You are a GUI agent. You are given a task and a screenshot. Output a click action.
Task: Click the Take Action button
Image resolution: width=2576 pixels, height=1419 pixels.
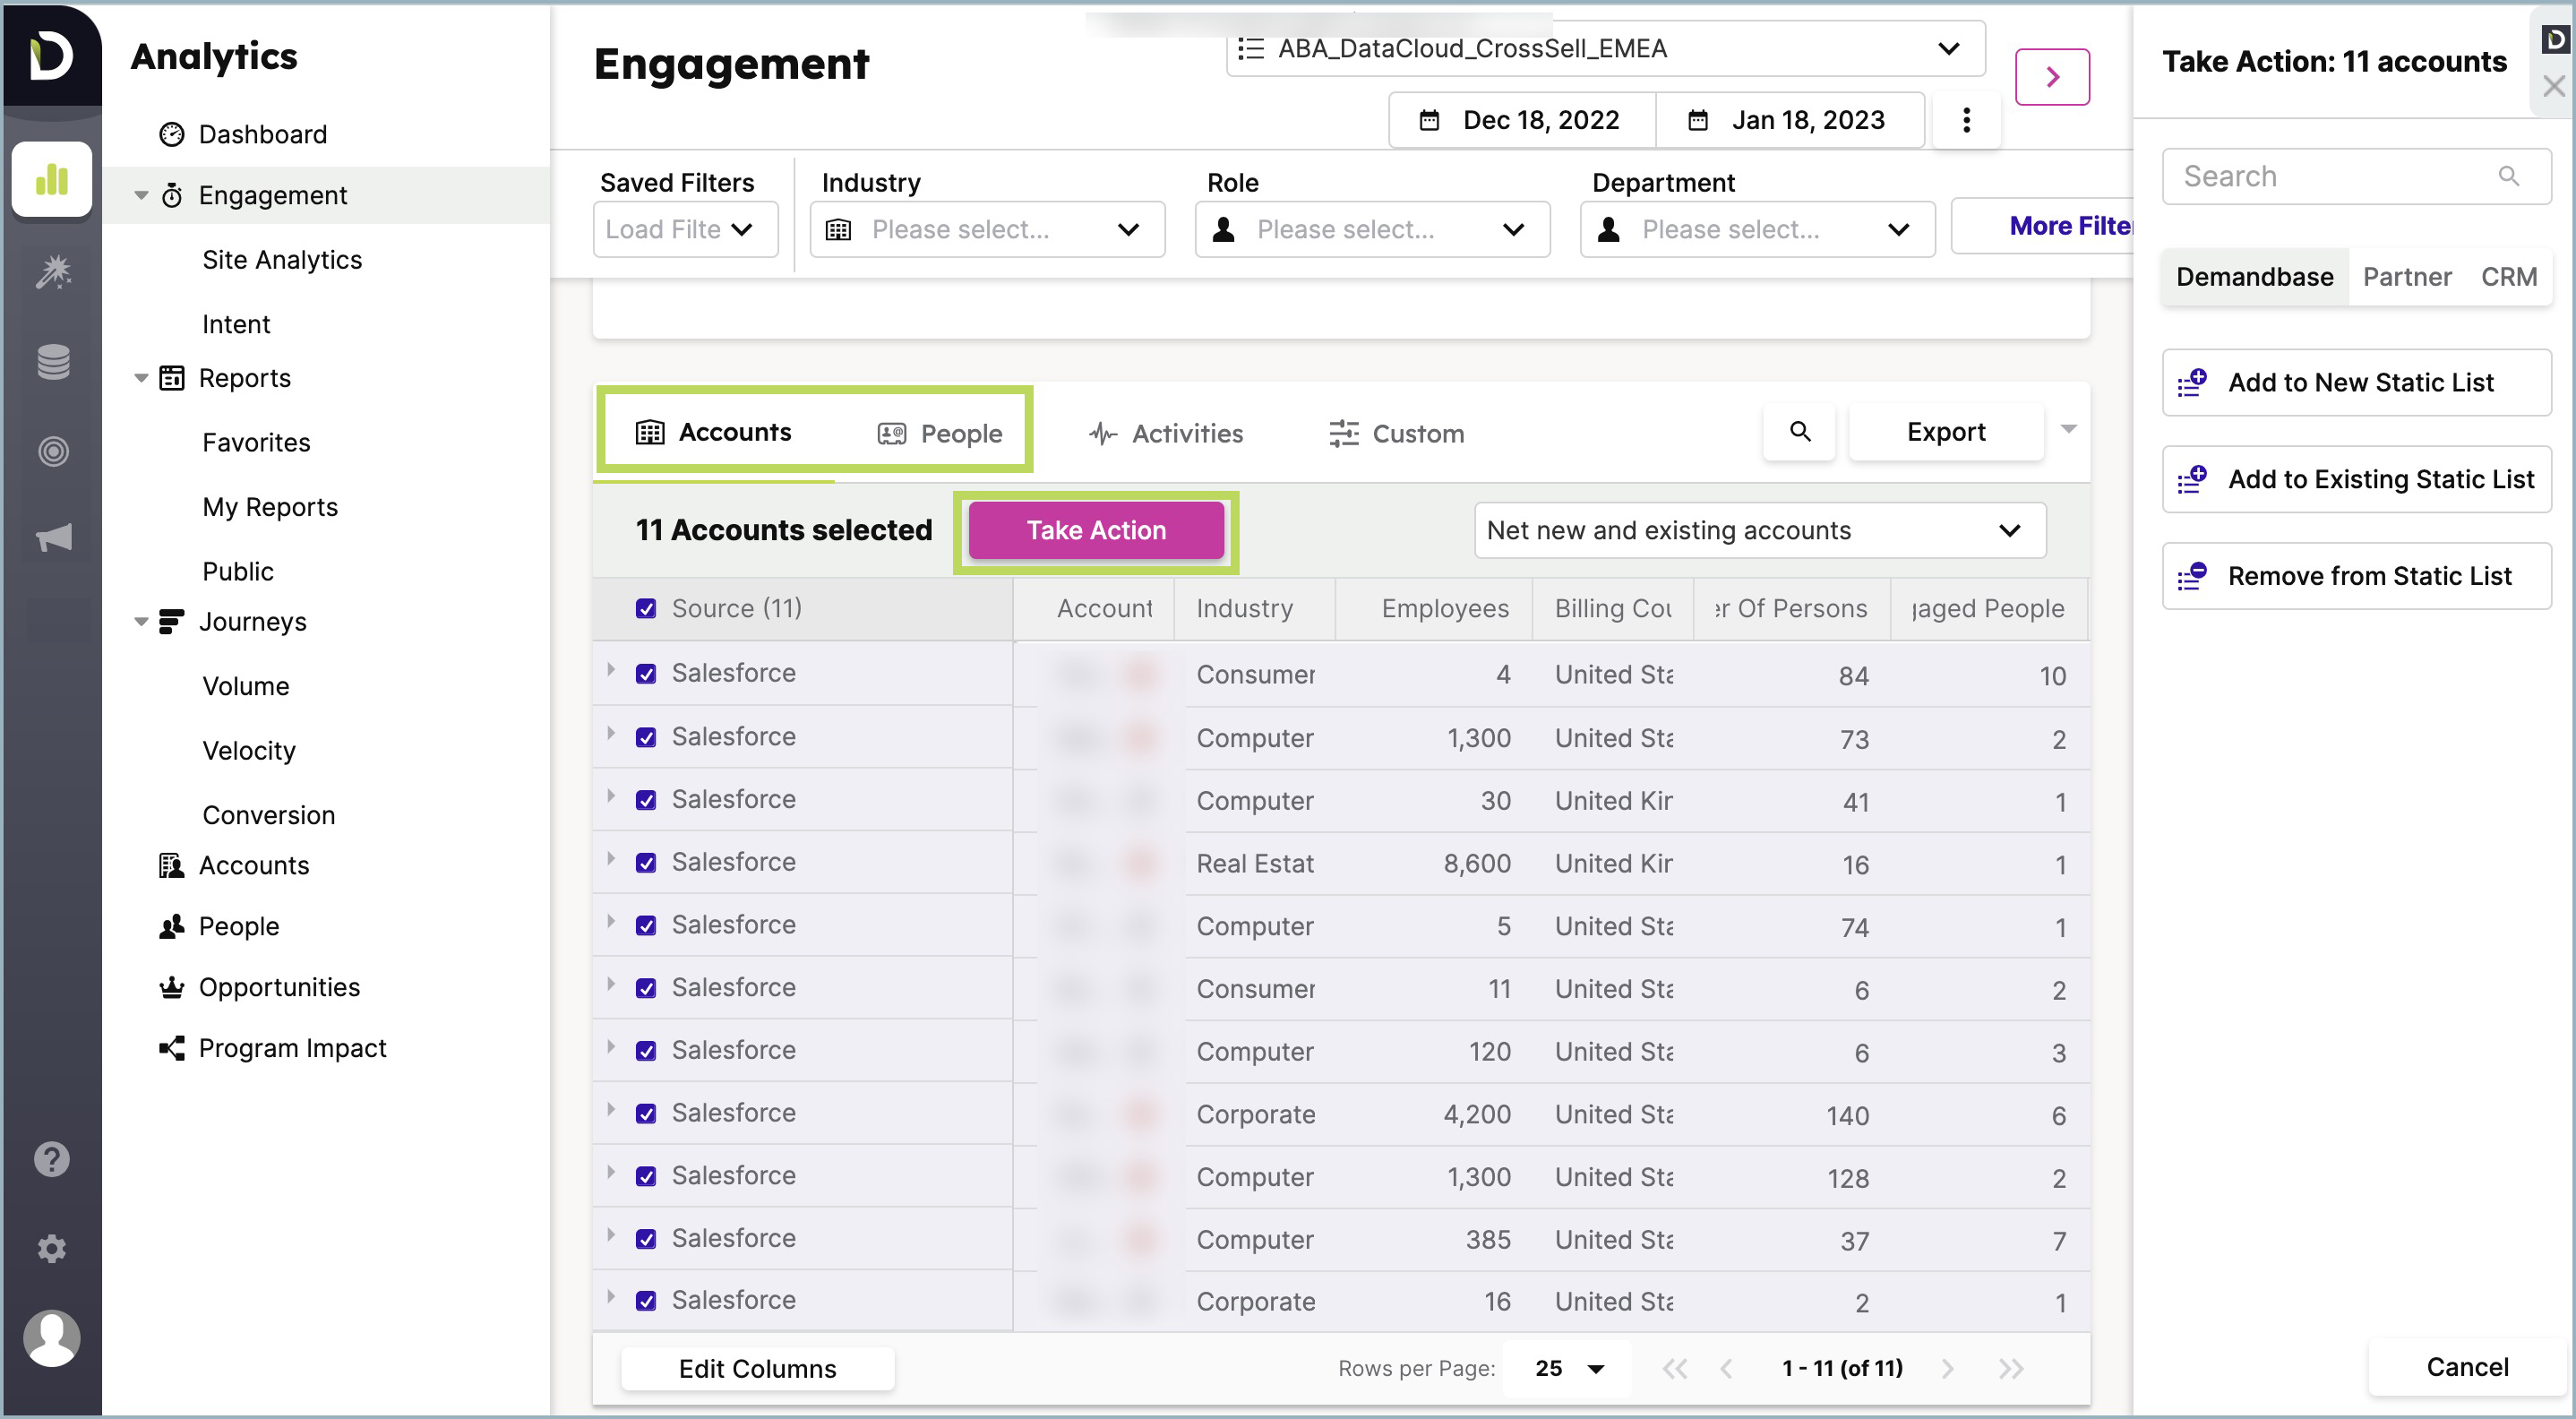point(1096,530)
